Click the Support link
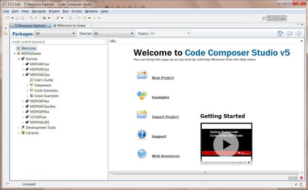This screenshot has height=190, width=308. (159, 137)
